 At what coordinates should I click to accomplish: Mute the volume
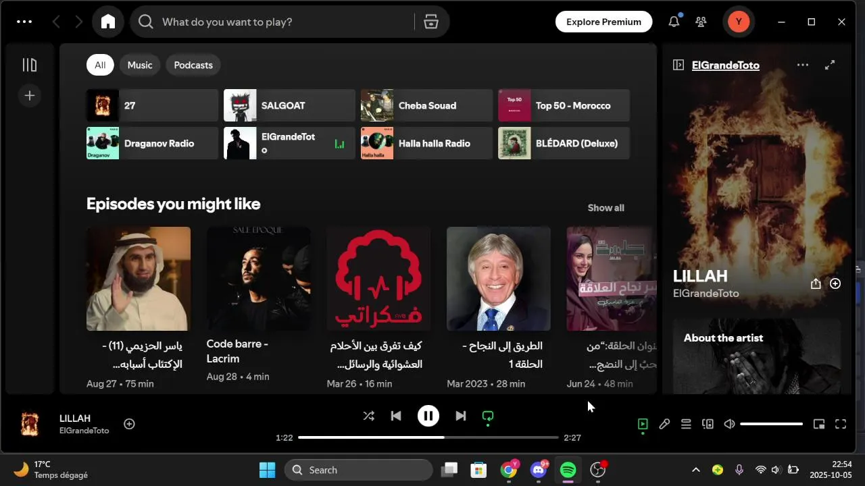point(729,424)
